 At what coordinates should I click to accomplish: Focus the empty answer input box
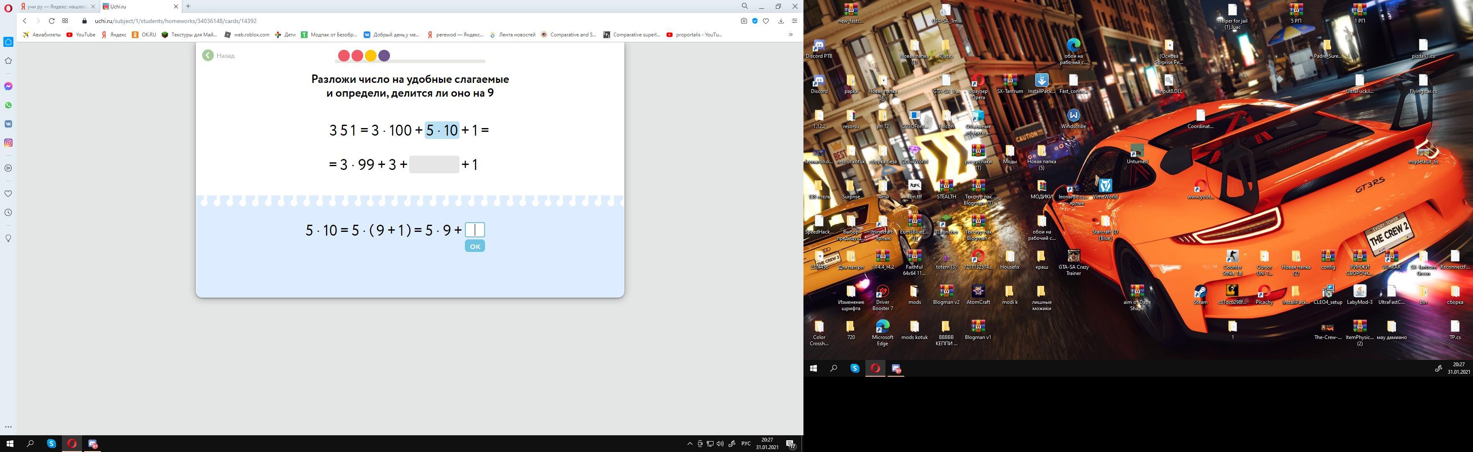click(475, 229)
